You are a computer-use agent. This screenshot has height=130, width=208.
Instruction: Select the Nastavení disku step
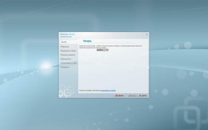[x=68, y=51]
